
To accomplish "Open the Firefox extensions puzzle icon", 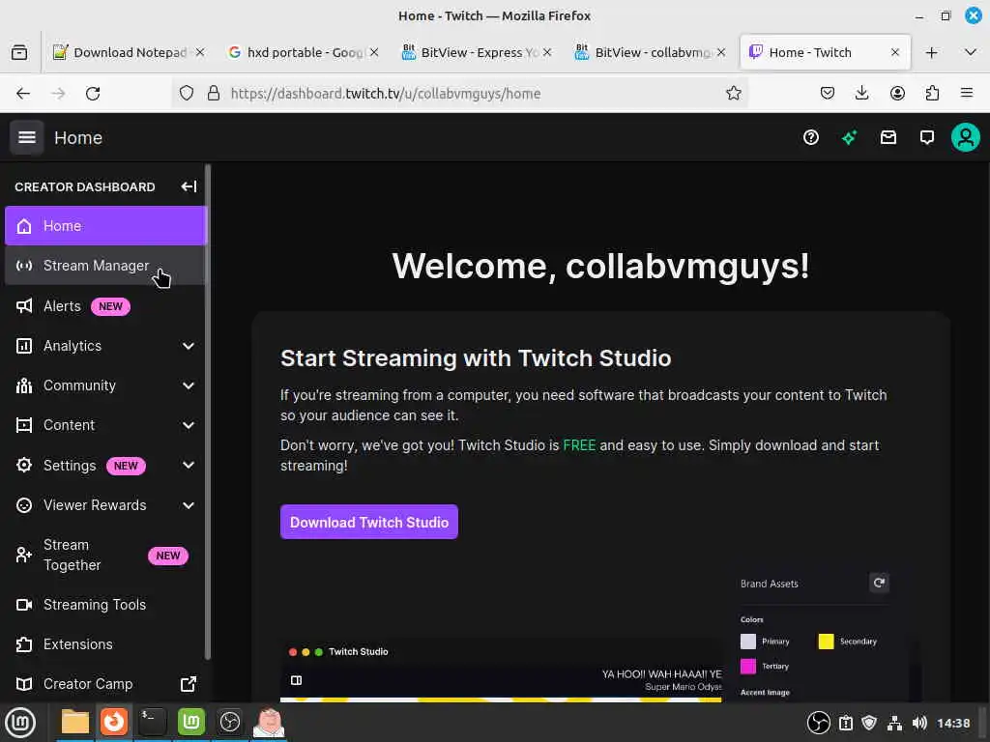I will click(x=932, y=94).
